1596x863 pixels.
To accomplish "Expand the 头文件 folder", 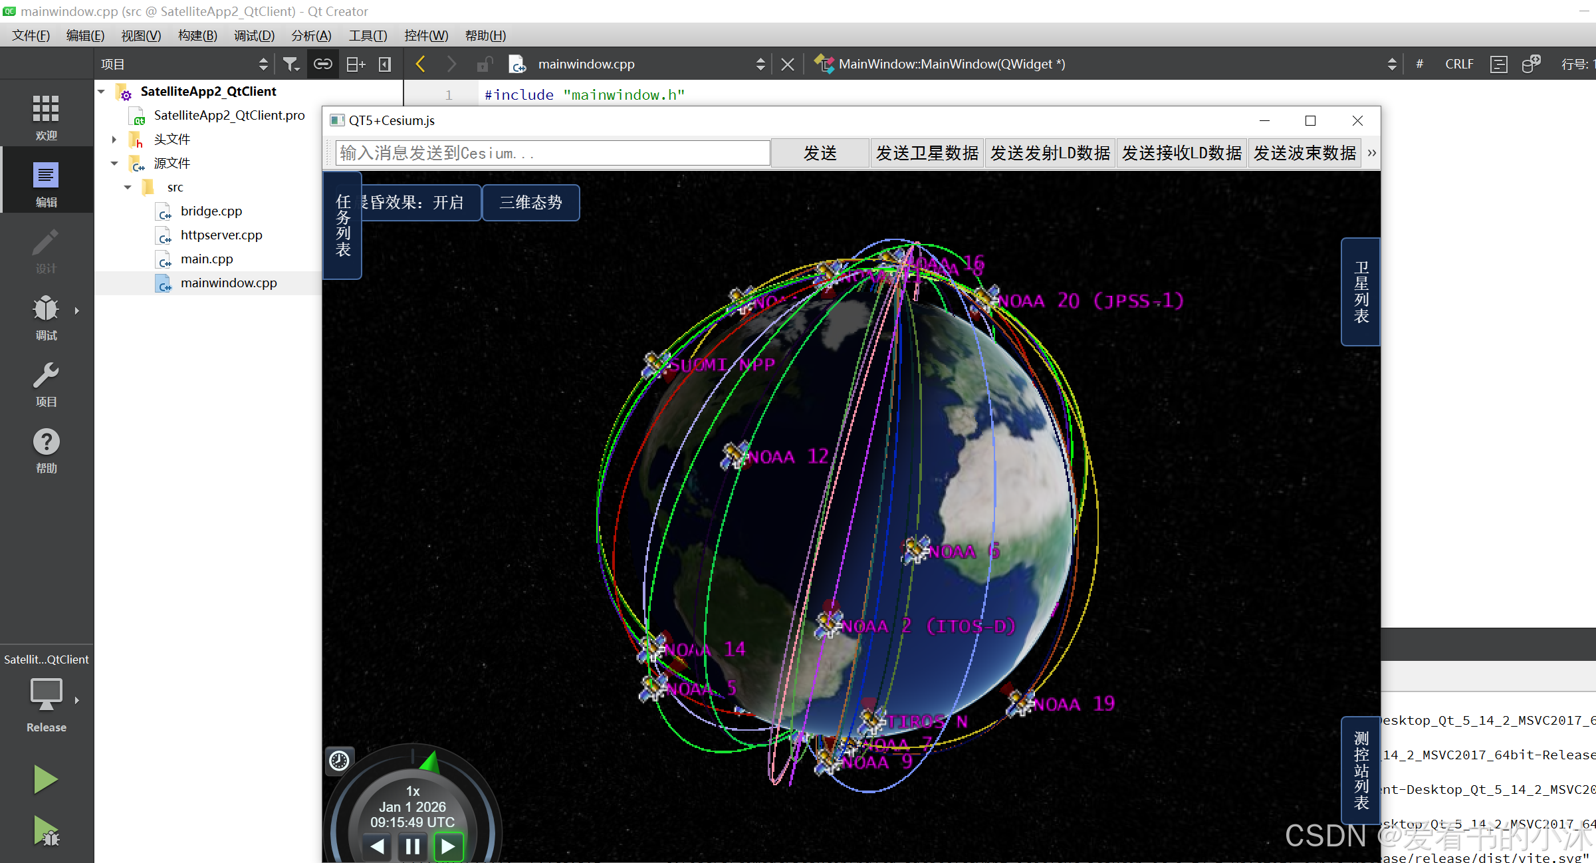I will coord(114,139).
